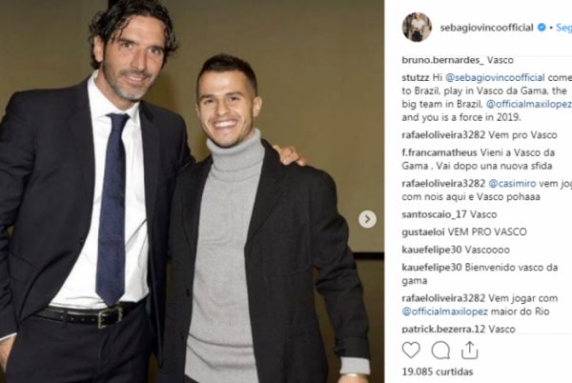Open the @casimiro mention link
The width and height of the screenshot is (572, 383).
point(512,183)
